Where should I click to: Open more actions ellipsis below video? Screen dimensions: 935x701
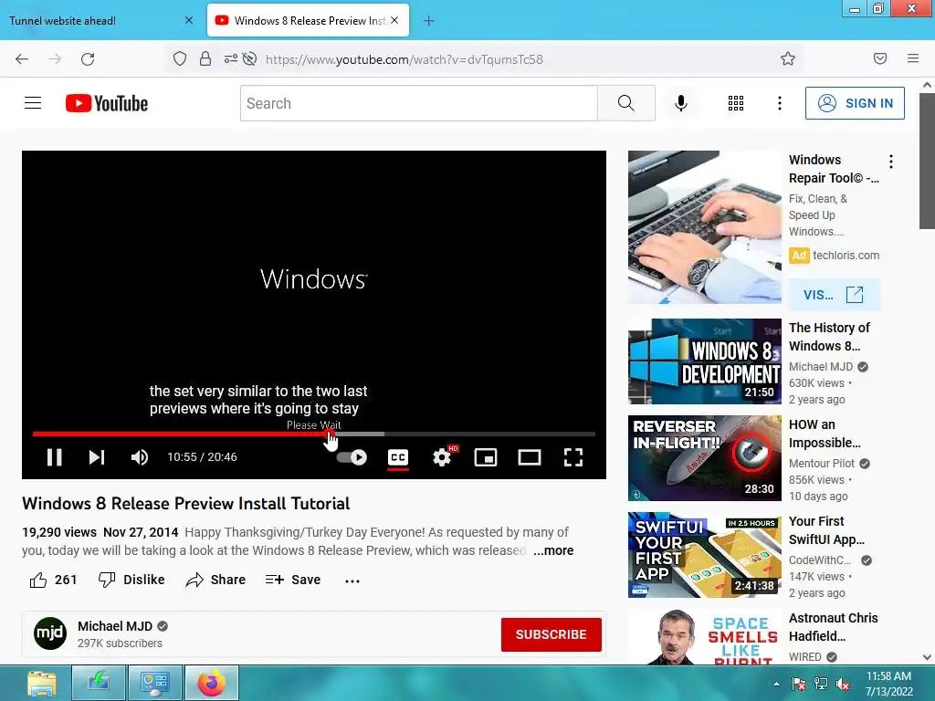coord(352,581)
